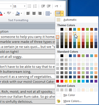Screen dimensions: 99x105
Task: Click the column header ending in 'ption'
Action: (27, 32)
